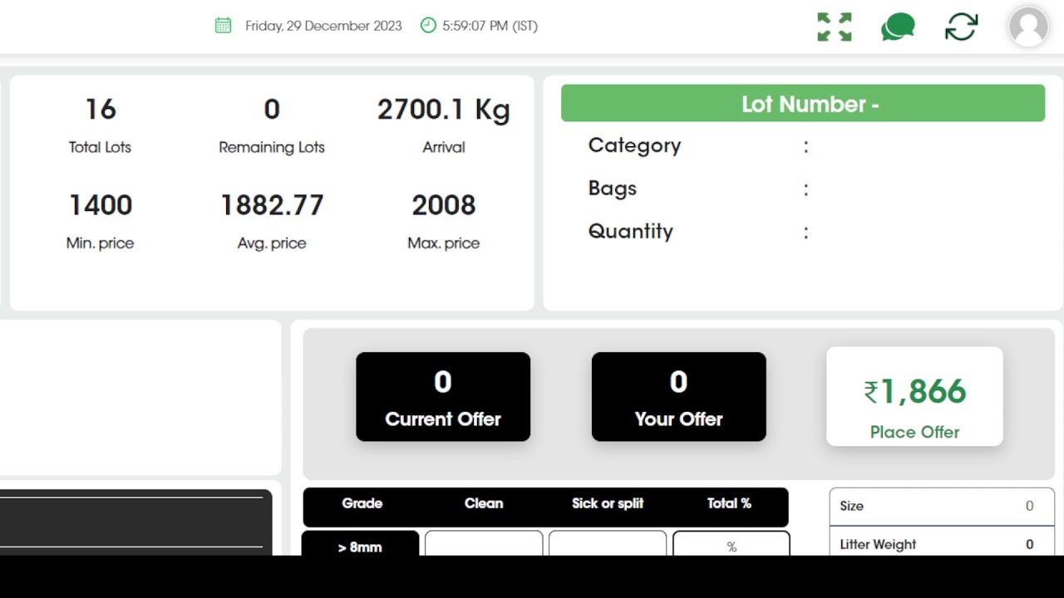
Task: Click the time 5:59:07 PM (IST)
Action: tap(490, 26)
